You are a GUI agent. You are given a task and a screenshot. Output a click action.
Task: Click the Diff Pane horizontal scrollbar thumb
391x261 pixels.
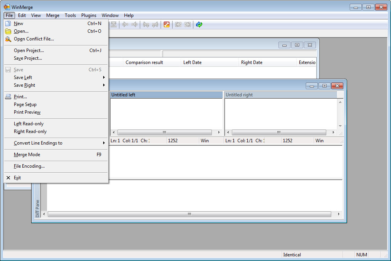pos(190,214)
